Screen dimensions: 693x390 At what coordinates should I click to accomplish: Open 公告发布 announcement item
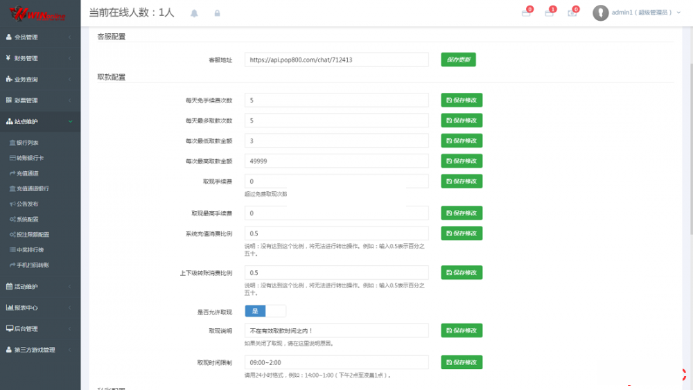click(28, 204)
